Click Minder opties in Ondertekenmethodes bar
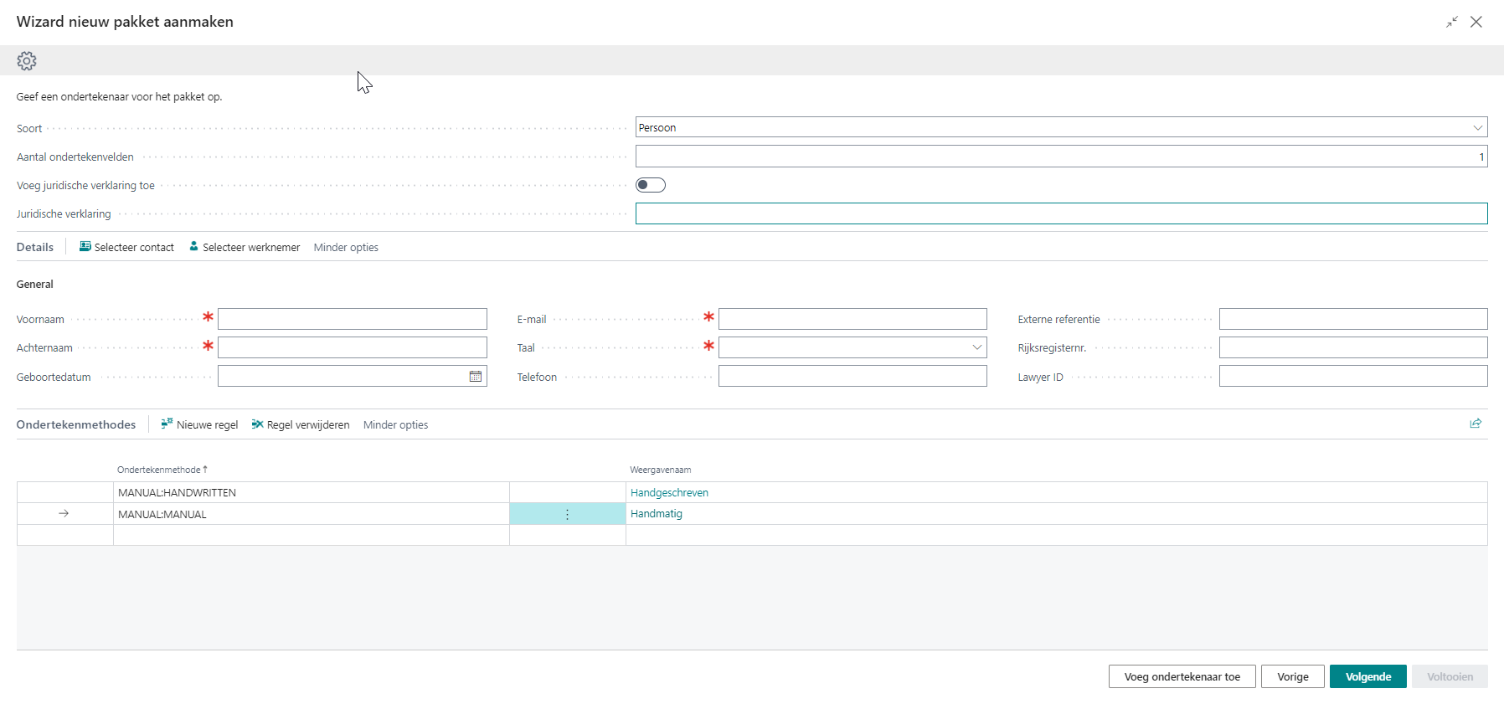1504x704 pixels. (x=395, y=425)
